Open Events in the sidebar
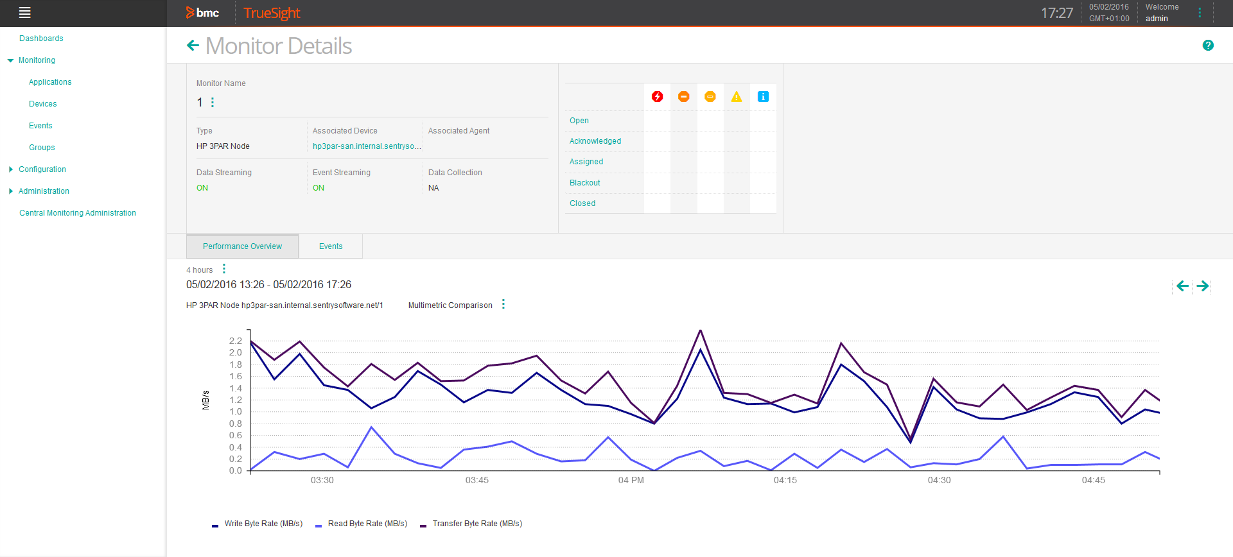The height and width of the screenshot is (557, 1233). 40,126
